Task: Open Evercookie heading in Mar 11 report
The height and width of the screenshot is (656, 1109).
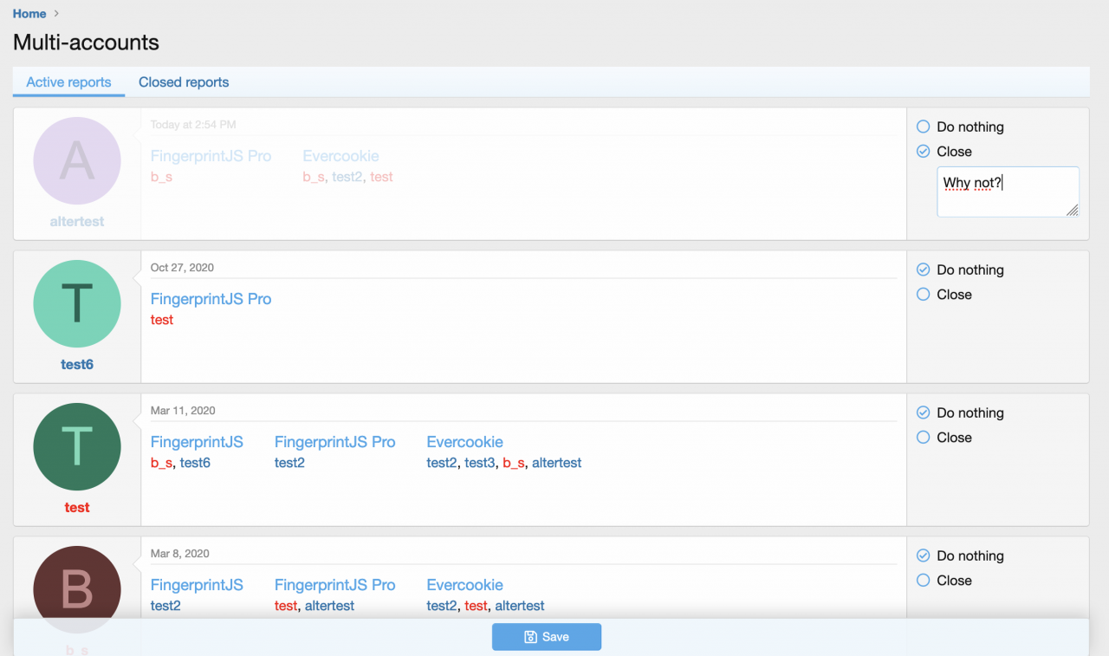Action: tap(464, 442)
